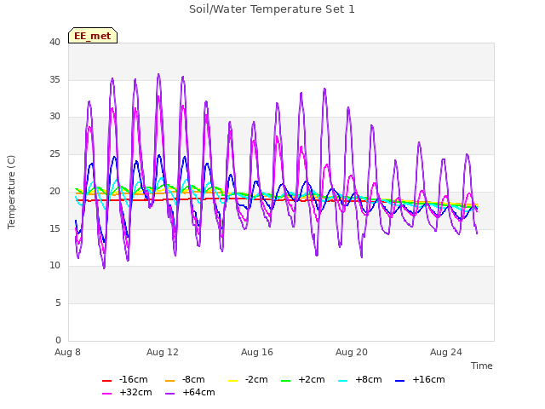Image resolution: width=545 pixels, height=409 pixels.
Task: Click the Aug 24 x-axis tick label
Action: click(446, 352)
